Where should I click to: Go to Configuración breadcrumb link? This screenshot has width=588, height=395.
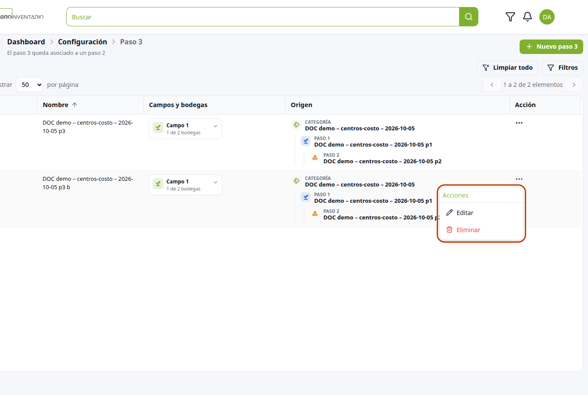[82, 42]
